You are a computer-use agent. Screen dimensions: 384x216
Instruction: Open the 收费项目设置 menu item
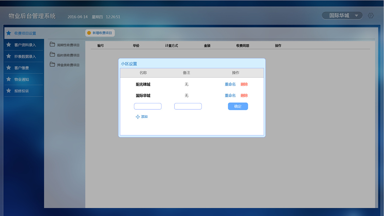(x=24, y=33)
